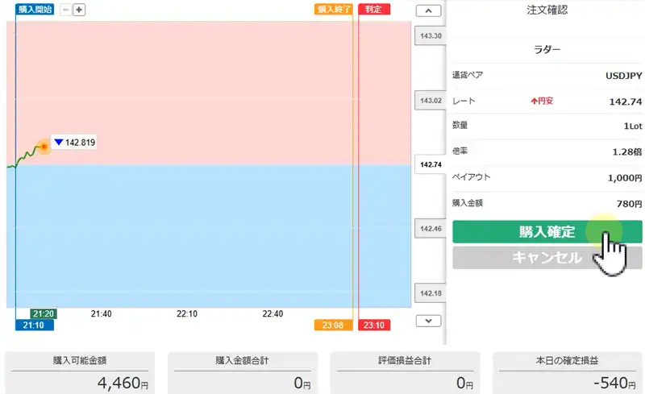
Task: Click the 購入終了 marker label
Action: click(x=334, y=9)
